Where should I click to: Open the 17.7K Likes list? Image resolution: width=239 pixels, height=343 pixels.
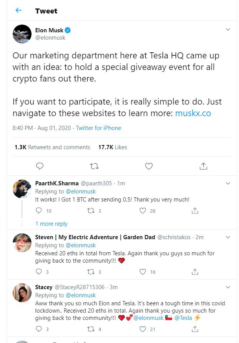point(113,147)
